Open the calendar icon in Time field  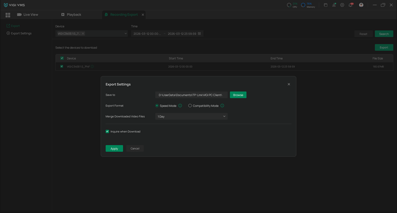(x=199, y=34)
